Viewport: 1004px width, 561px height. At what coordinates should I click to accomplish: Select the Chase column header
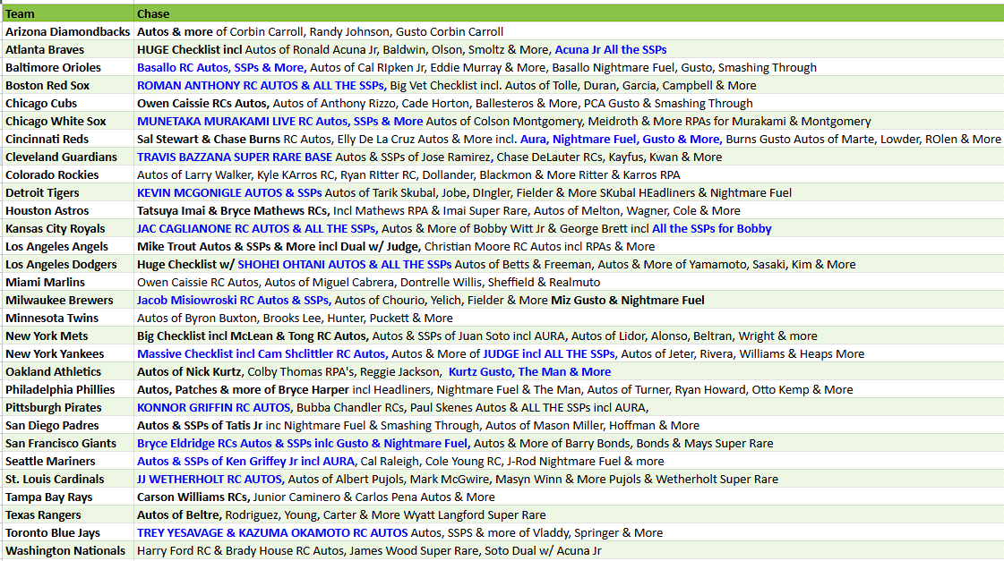pos(569,13)
